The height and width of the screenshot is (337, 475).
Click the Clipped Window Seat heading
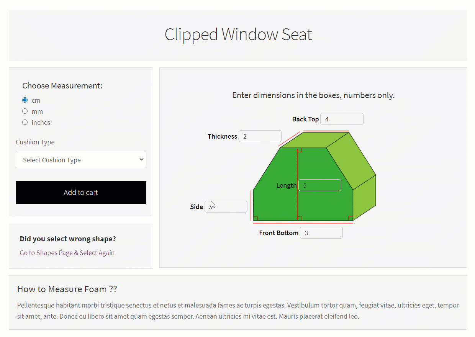[x=238, y=34]
